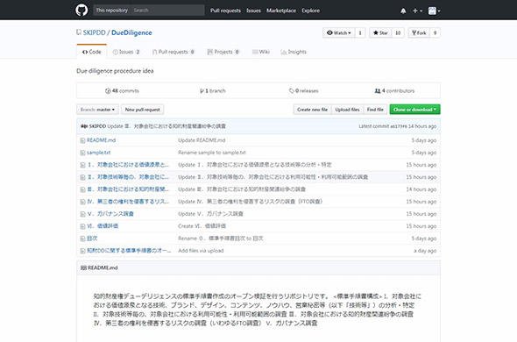Open the 目次 file

tap(92, 239)
